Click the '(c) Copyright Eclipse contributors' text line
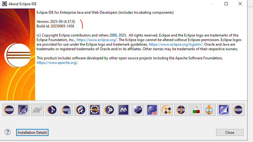Viewport: 253px width, 142px height. 137,35
